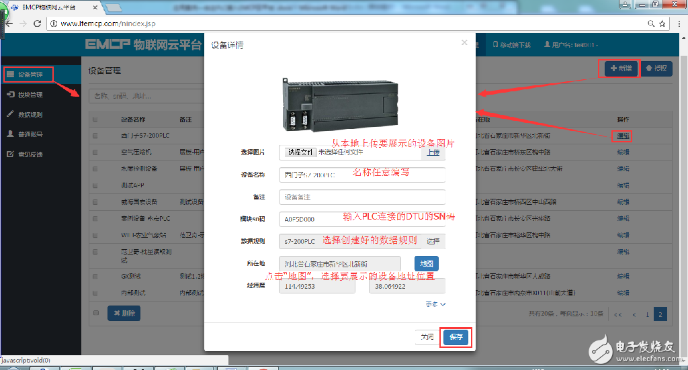
Task: Click the address bar with www.ltemcp.com URL
Action: point(347,24)
